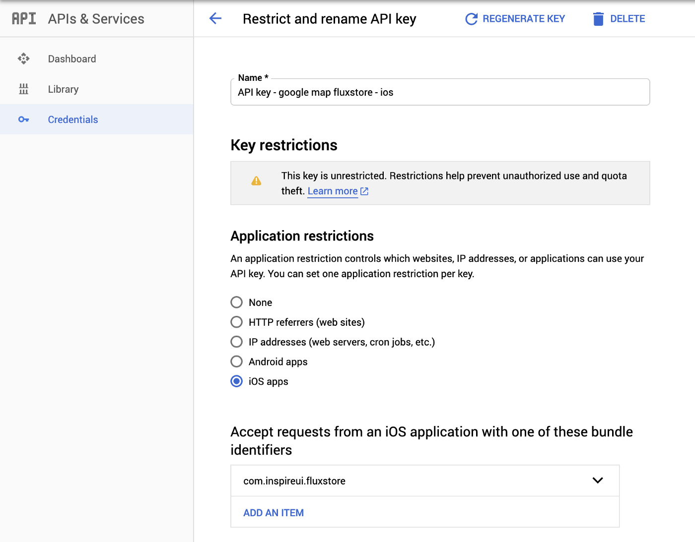Click the Dashboard icon in sidebar
The width and height of the screenshot is (695, 542).
(23, 59)
